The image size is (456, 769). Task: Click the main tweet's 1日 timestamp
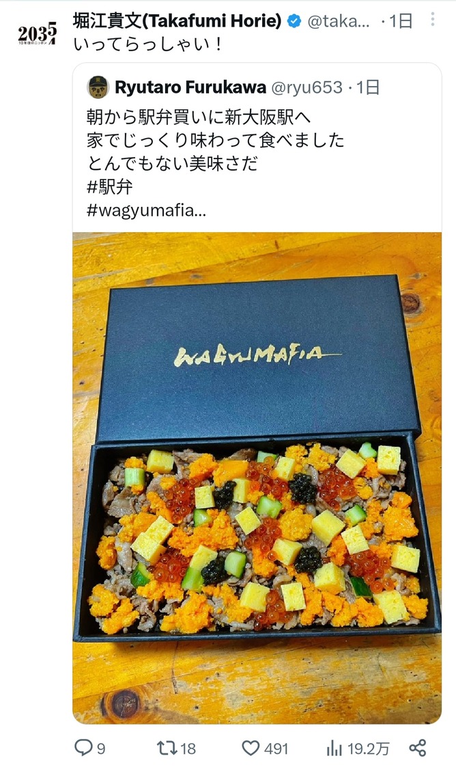point(401,22)
